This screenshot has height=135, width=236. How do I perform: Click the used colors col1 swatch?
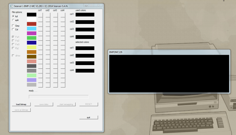pyautogui.click(x=85, y=15)
